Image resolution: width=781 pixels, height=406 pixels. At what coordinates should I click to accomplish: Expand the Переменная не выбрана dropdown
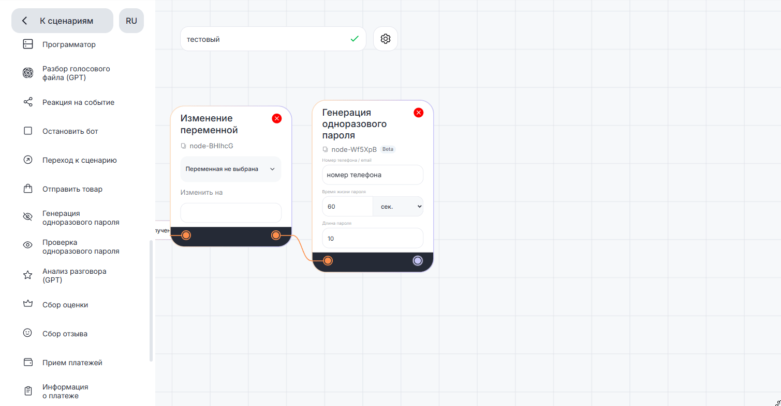pos(230,169)
